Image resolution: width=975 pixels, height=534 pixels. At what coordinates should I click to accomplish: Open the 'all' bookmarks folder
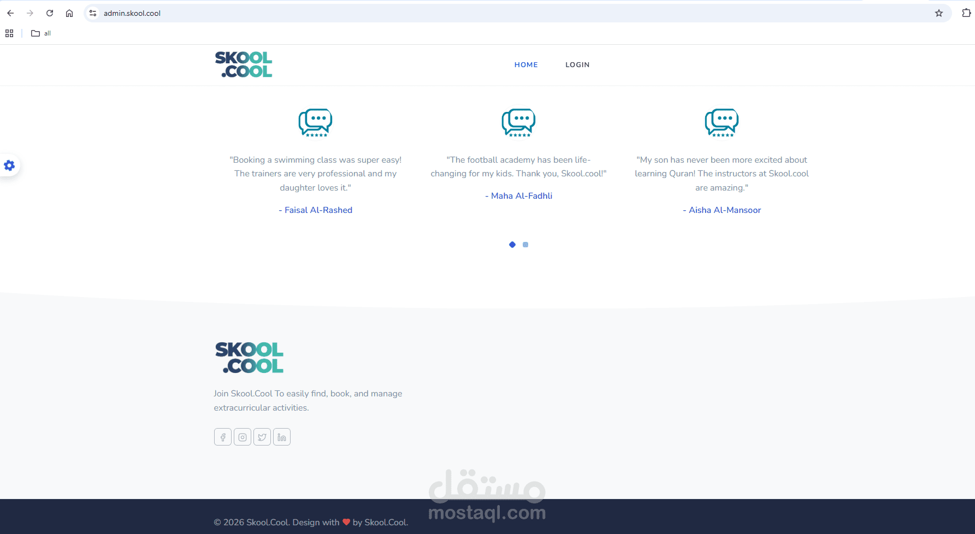[41, 33]
